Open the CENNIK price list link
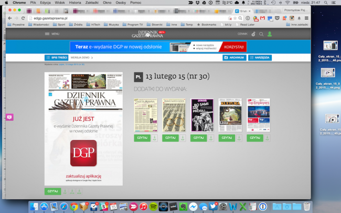Screen dimensions: 341x213 242,34
